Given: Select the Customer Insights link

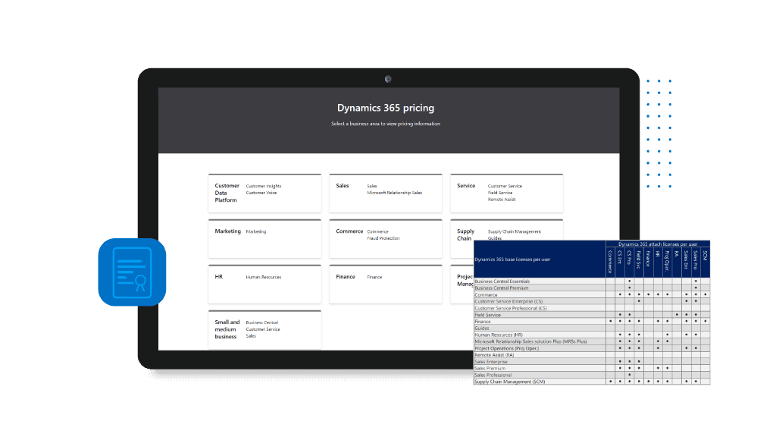Looking at the screenshot, I should tap(264, 186).
